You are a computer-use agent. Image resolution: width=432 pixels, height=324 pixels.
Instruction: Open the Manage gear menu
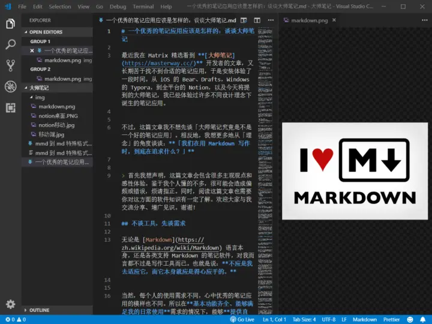coord(10,304)
